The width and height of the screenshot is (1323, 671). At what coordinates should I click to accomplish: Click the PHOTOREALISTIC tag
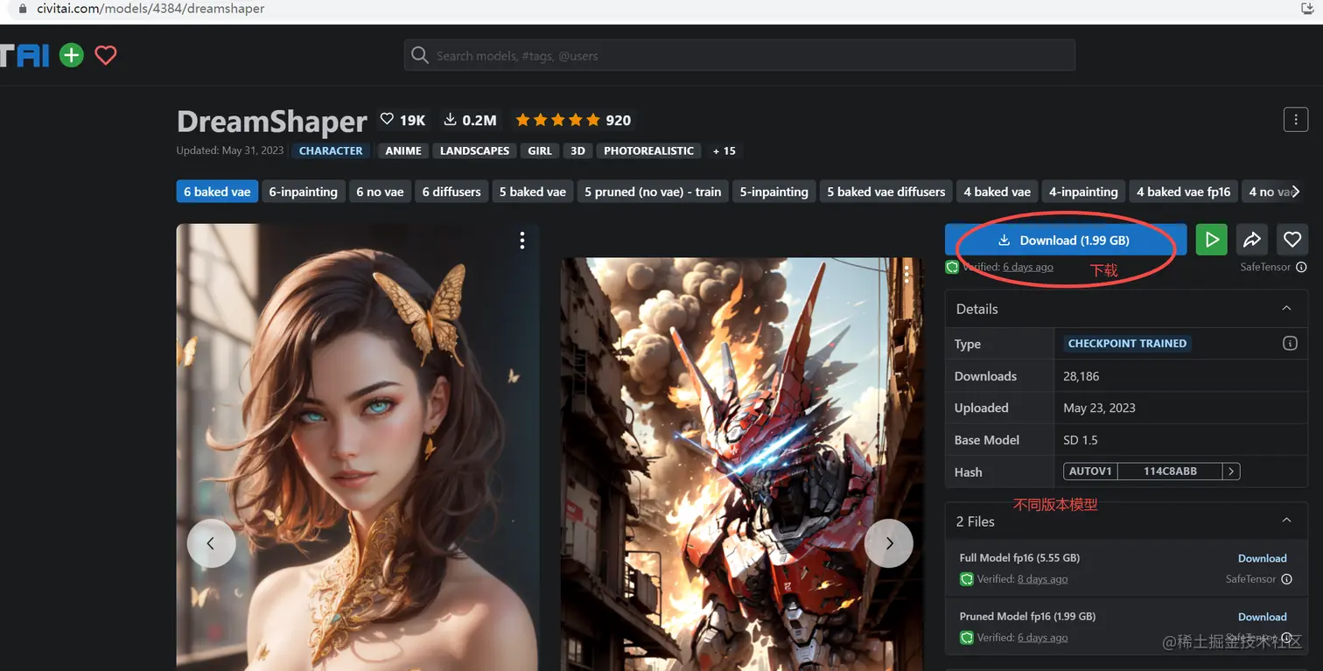point(648,151)
